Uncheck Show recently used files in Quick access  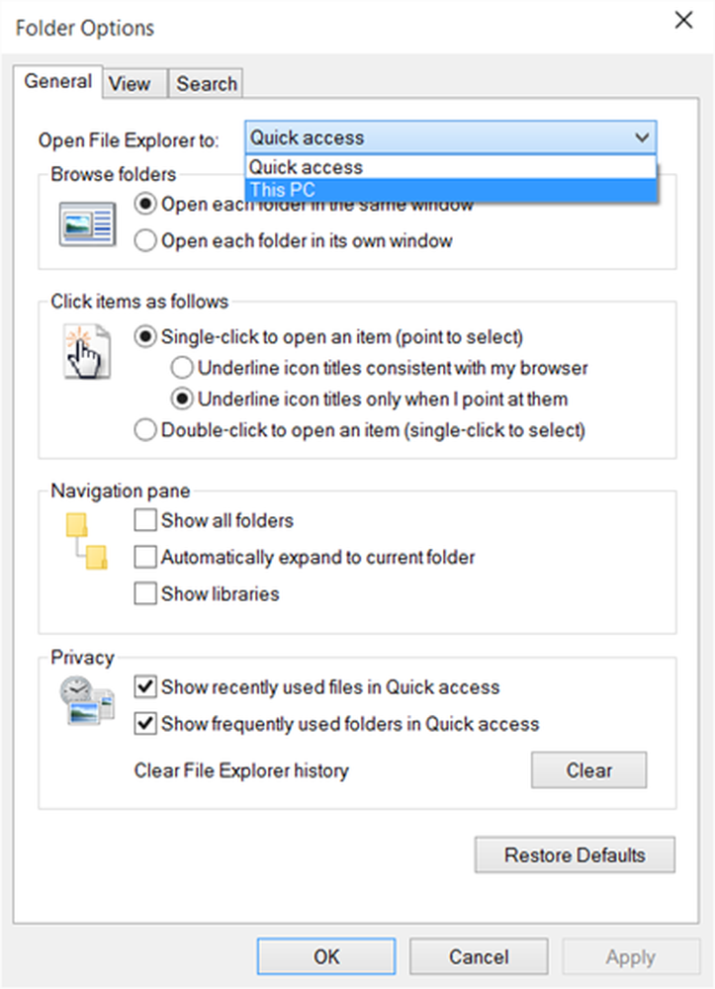(145, 687)
